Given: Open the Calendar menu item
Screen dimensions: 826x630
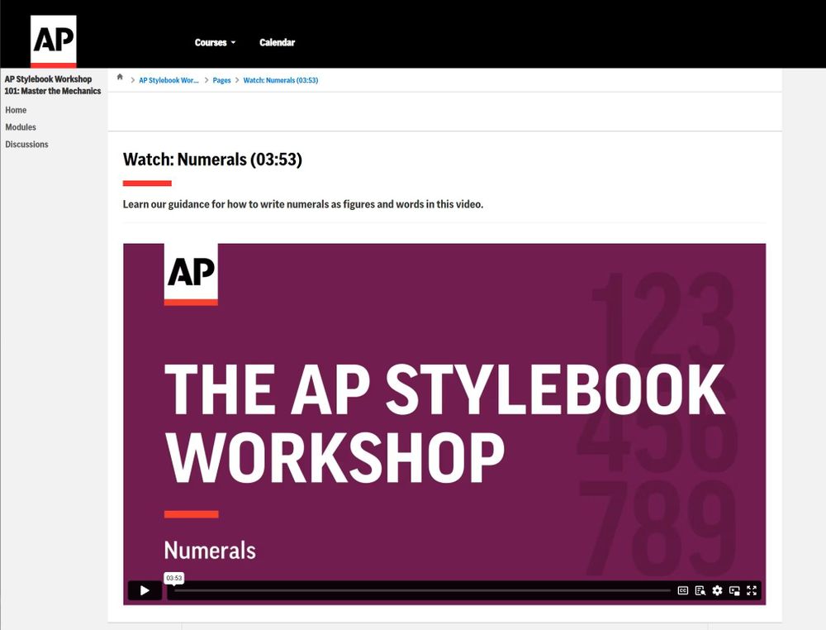Looking at the screenshot, I should tap(277, 43).
